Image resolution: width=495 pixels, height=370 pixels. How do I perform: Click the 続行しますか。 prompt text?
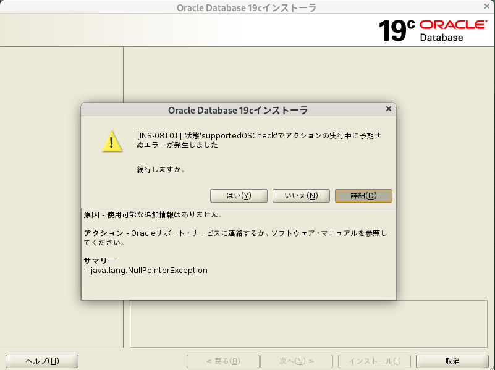161,170
